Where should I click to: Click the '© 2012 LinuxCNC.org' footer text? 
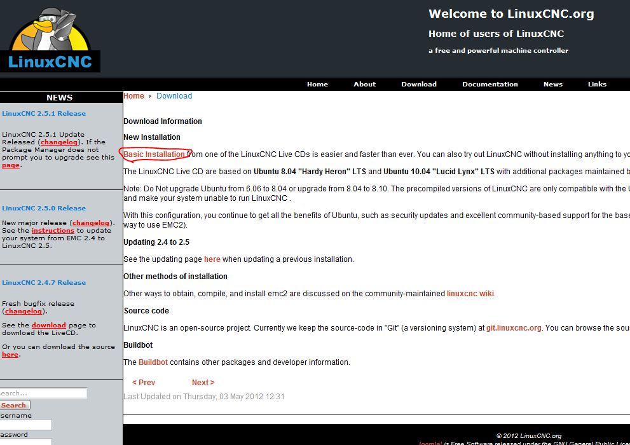point(529,435)
